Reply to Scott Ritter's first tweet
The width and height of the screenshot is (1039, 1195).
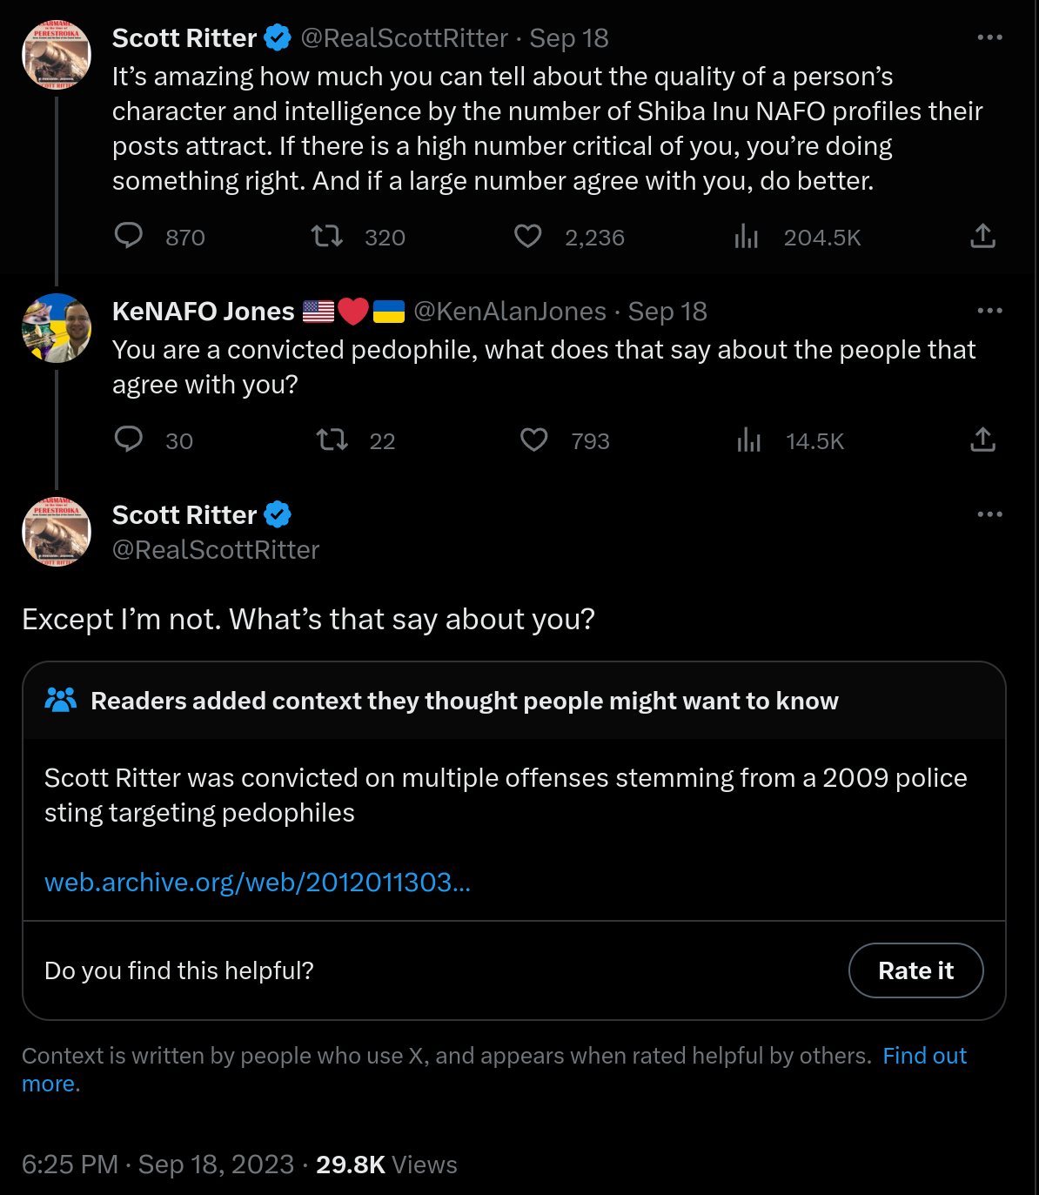pyautogui.click(x=129, y=236)
